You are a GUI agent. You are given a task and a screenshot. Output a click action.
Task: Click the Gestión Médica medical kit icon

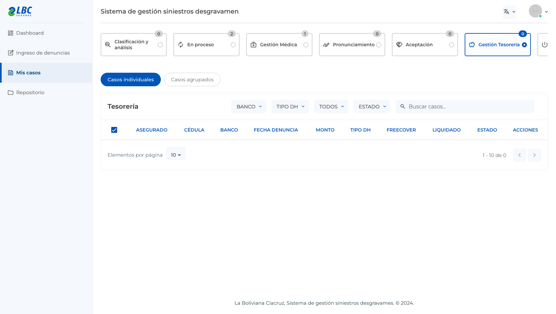(254, 45)
